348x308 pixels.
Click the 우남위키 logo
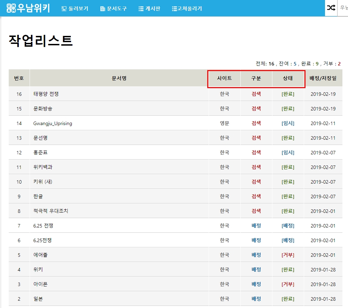click(x=28, y=8)
